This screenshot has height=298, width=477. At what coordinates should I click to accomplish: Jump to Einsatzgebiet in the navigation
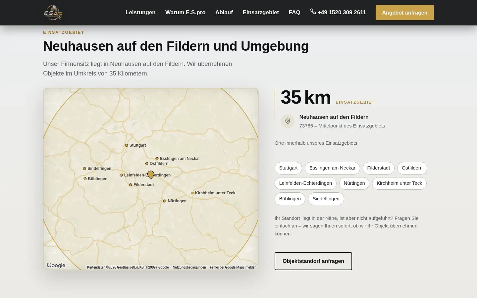(x=261, y=12)
